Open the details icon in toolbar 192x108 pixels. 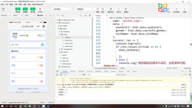pyautogui.click(x=184, y=9)
